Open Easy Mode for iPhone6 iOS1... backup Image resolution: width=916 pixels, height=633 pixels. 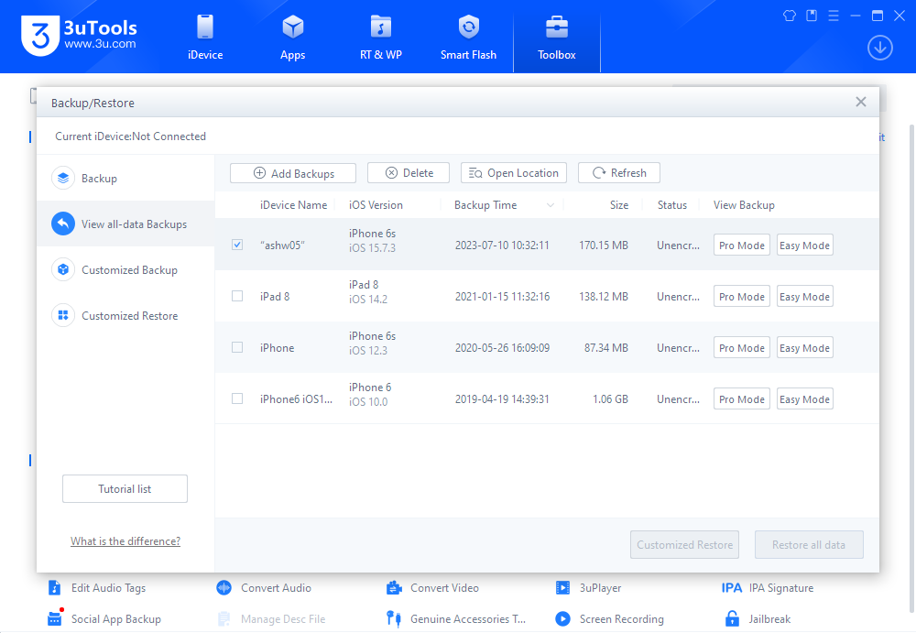[804, 399]
